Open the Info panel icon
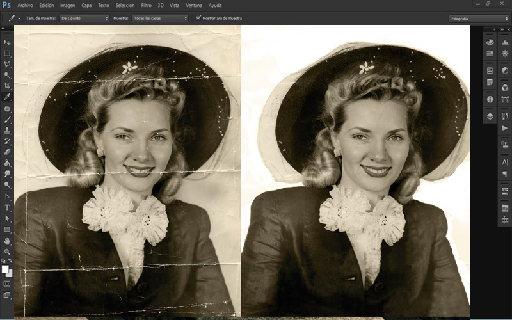Viewport: 512px width, 320px height. pyautogui.click(x=490, y=99)
